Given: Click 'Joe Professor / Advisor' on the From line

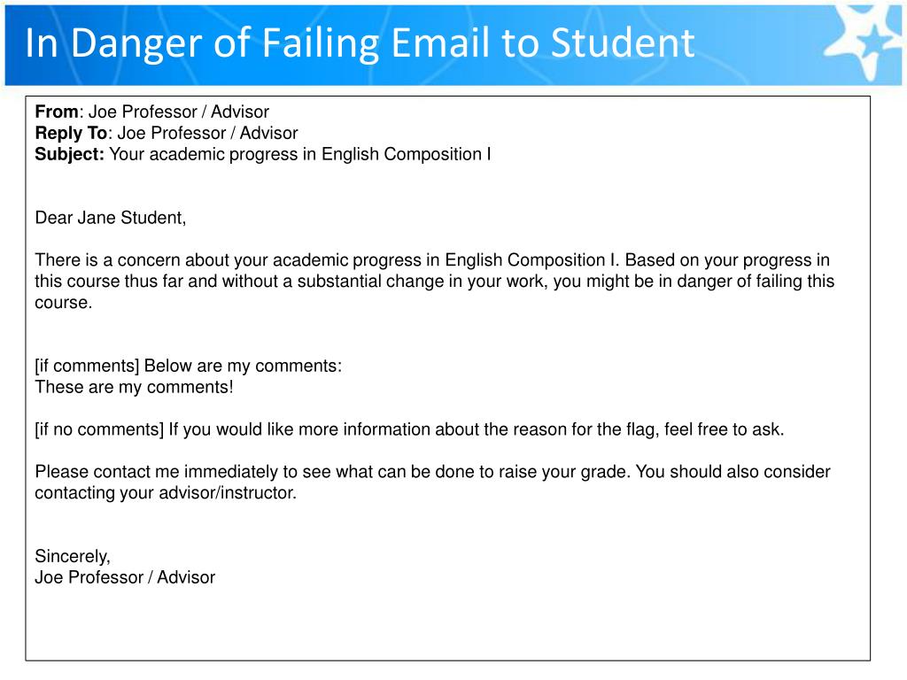Looking at the screenshot, I should 179,112.
